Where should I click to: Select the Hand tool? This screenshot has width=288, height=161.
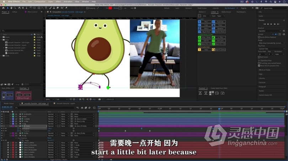coord(11,8)
